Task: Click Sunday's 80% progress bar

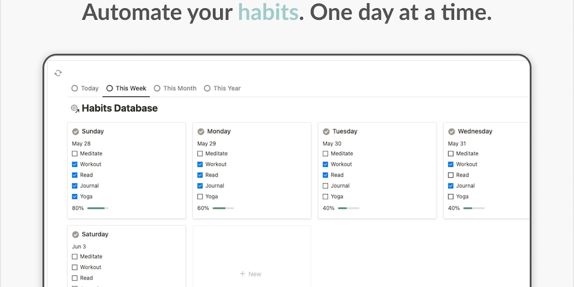Action: (98, 208)
